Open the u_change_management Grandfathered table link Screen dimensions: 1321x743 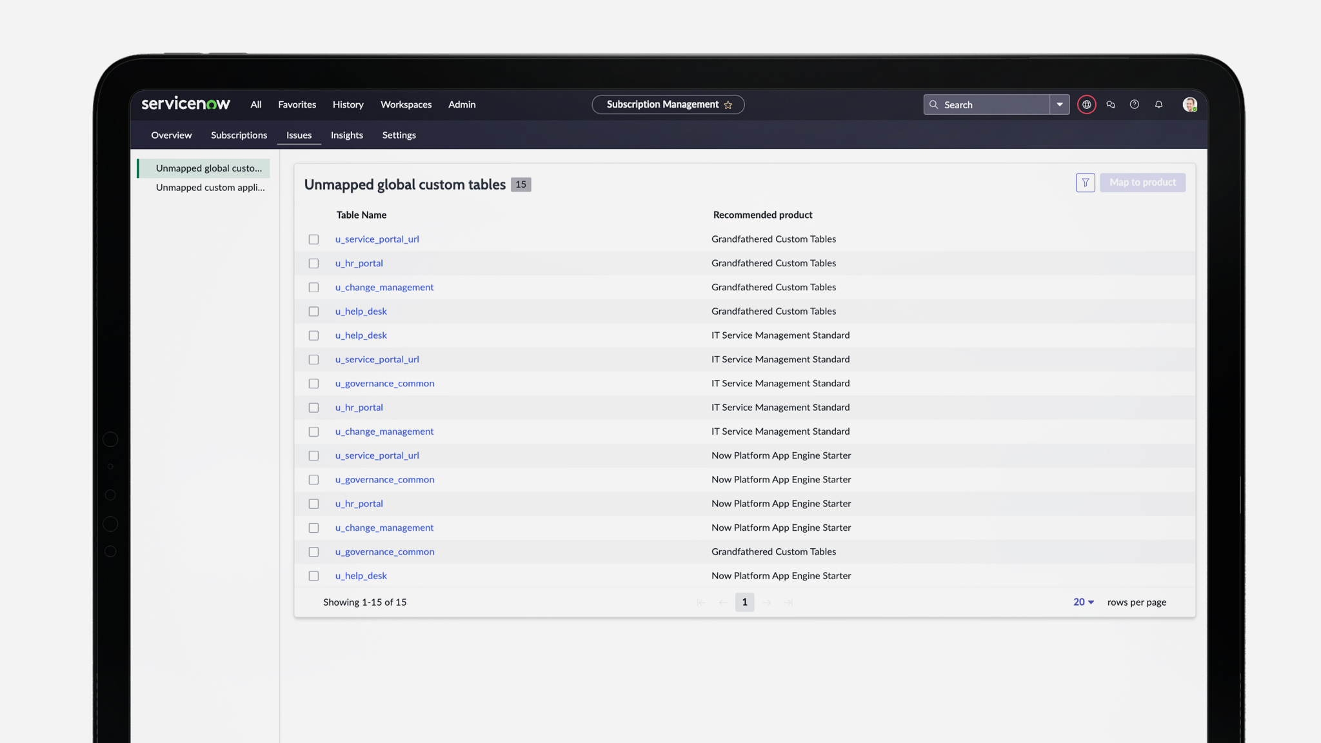click(384, 288)
